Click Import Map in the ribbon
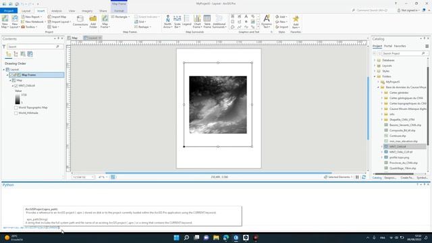432x243 pixels. pyautogui.click(x=57, y=17)
